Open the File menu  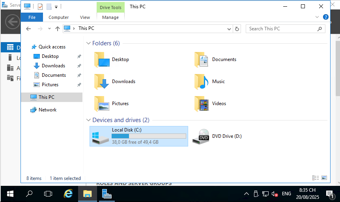coord(32,17)
